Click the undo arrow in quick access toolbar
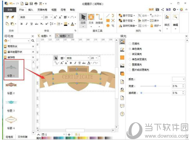Screen dimensions: 192x143 point(11,3)
